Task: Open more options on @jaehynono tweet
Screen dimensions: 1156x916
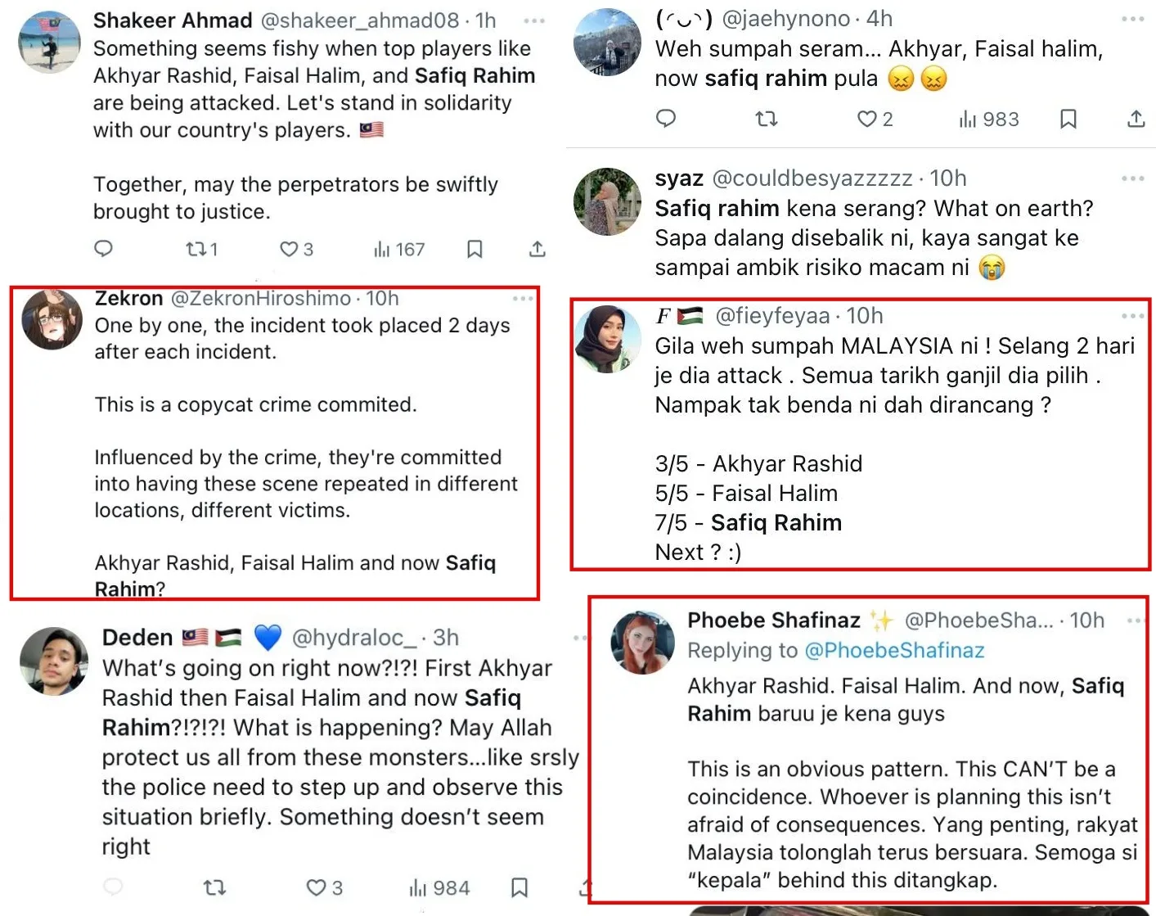Action: pyautogui.click(x=1132, y=19)
